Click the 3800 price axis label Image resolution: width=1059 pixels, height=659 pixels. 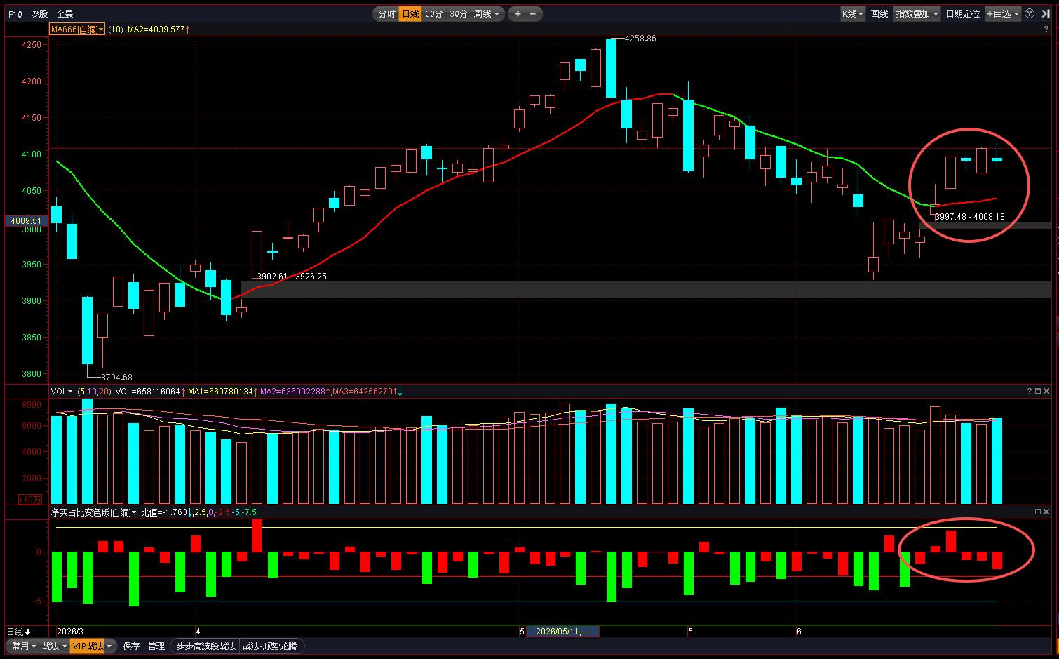(32, 374)
